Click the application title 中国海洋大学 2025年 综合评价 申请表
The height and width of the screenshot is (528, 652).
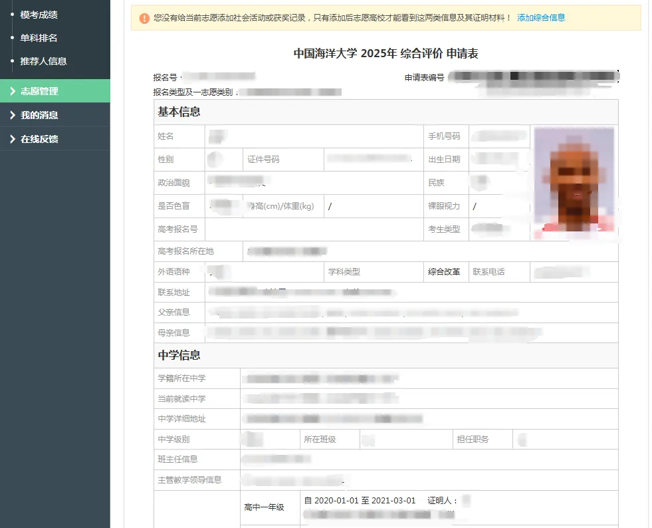click(x=386, y=53)
